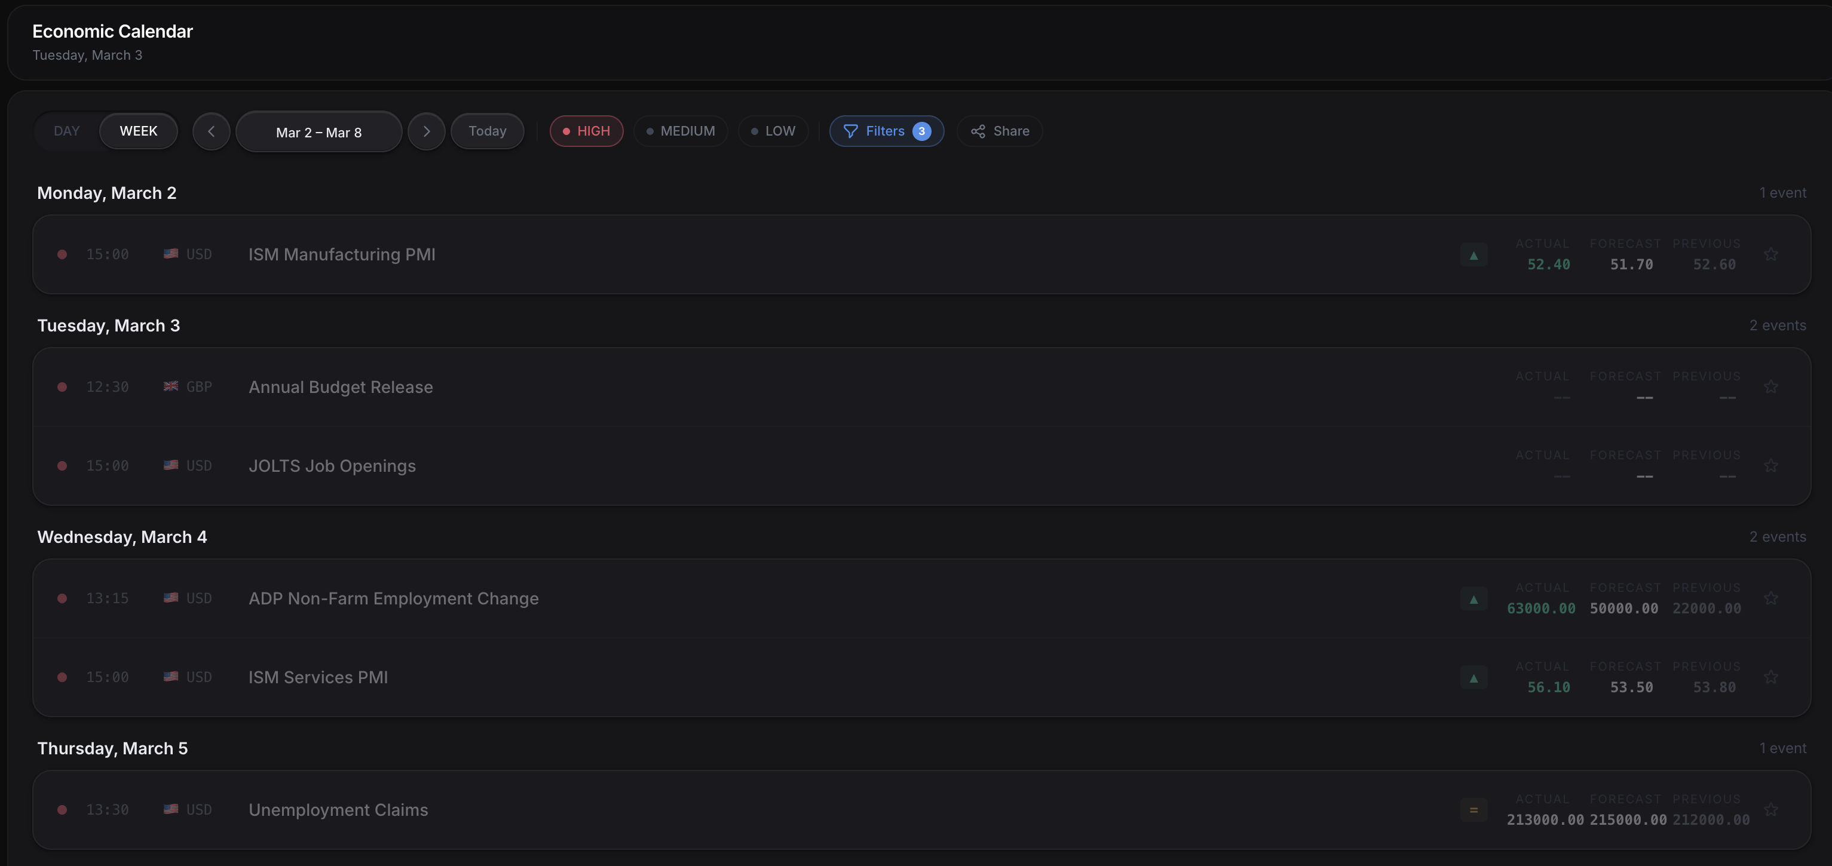Enable the LOW impact filter
The height and width of the screenshot is (866, 1832).
pyautogui.click(x=773, y=131)
